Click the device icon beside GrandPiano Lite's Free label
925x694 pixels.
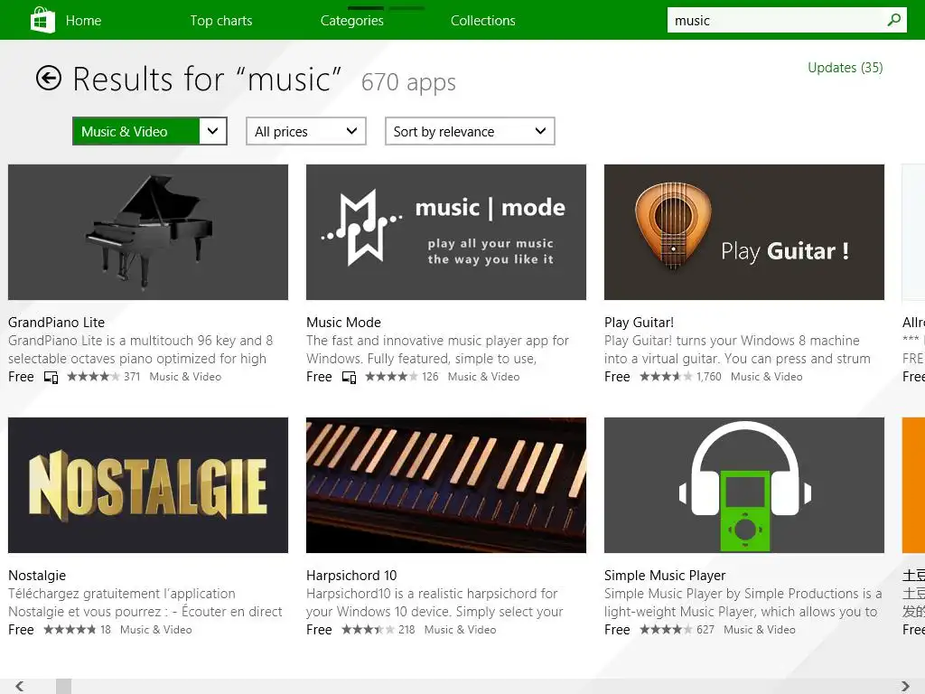(x=51, y=378)
